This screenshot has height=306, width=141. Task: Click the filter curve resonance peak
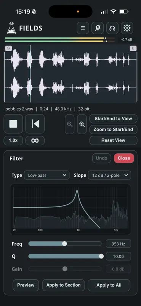click(77, 190)
